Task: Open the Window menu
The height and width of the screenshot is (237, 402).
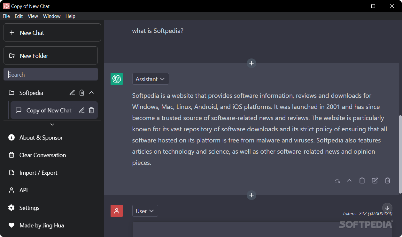Action: click(x=52, y=16)
